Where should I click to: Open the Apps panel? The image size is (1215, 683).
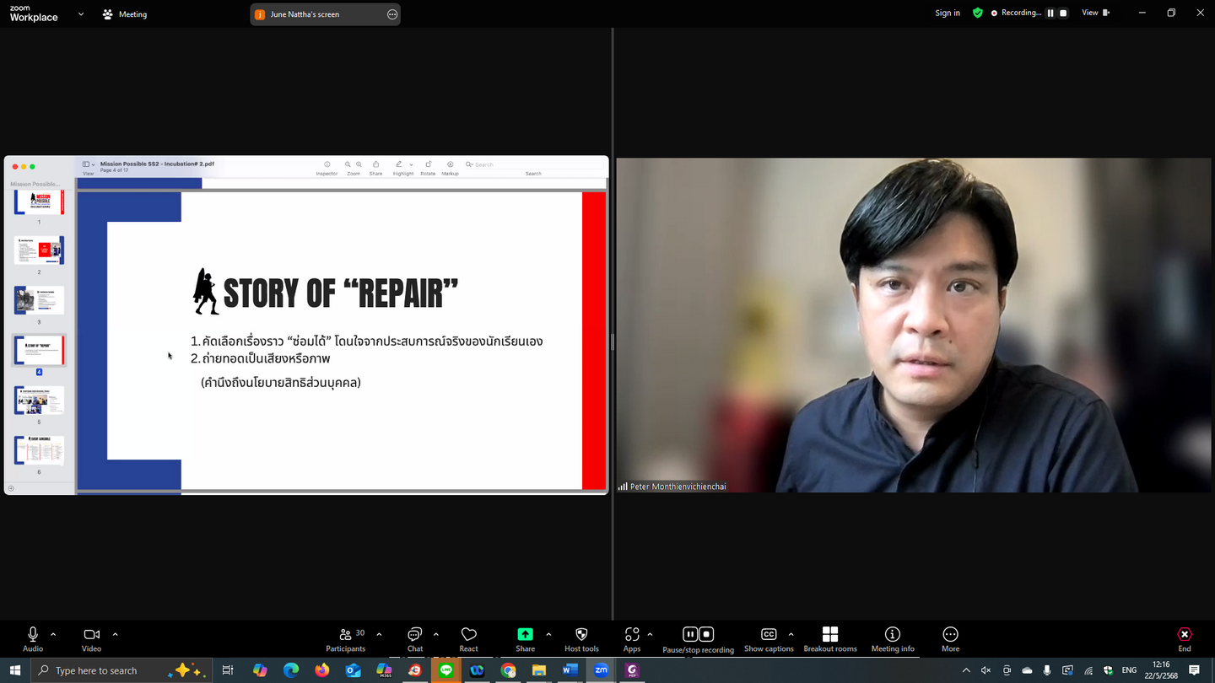pyautogui.click(x=632, y=639)
